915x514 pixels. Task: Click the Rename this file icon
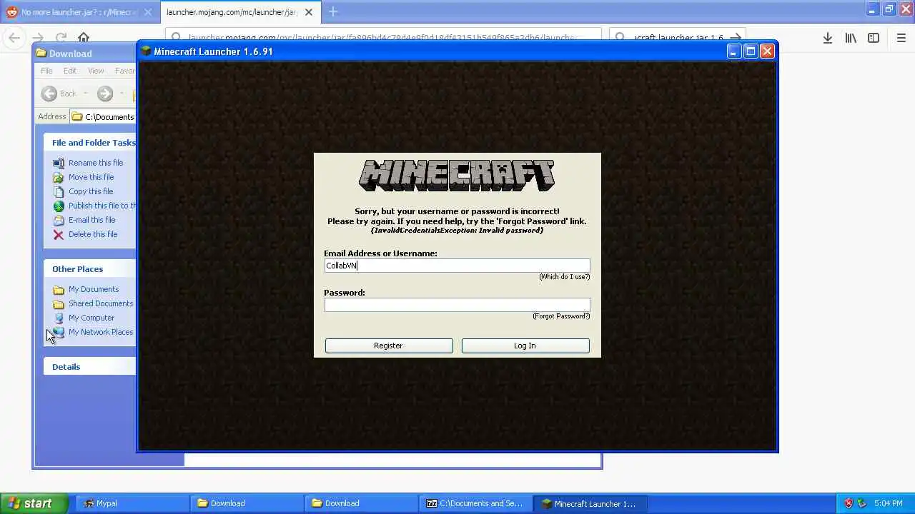pyautogui.click(x=59, y=163)
